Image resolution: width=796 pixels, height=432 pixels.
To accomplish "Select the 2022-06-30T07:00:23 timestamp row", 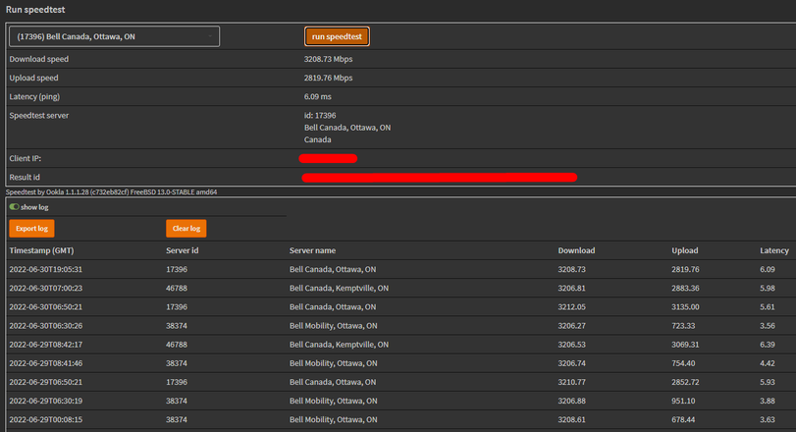I will (46, 288).
